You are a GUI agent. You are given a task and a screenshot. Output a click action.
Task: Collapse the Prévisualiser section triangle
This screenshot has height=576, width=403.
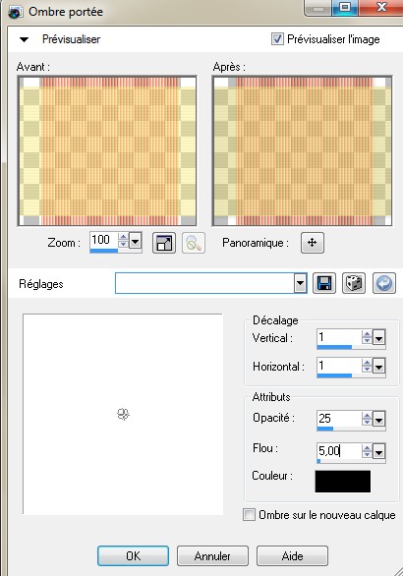click(x=24, y=39)
